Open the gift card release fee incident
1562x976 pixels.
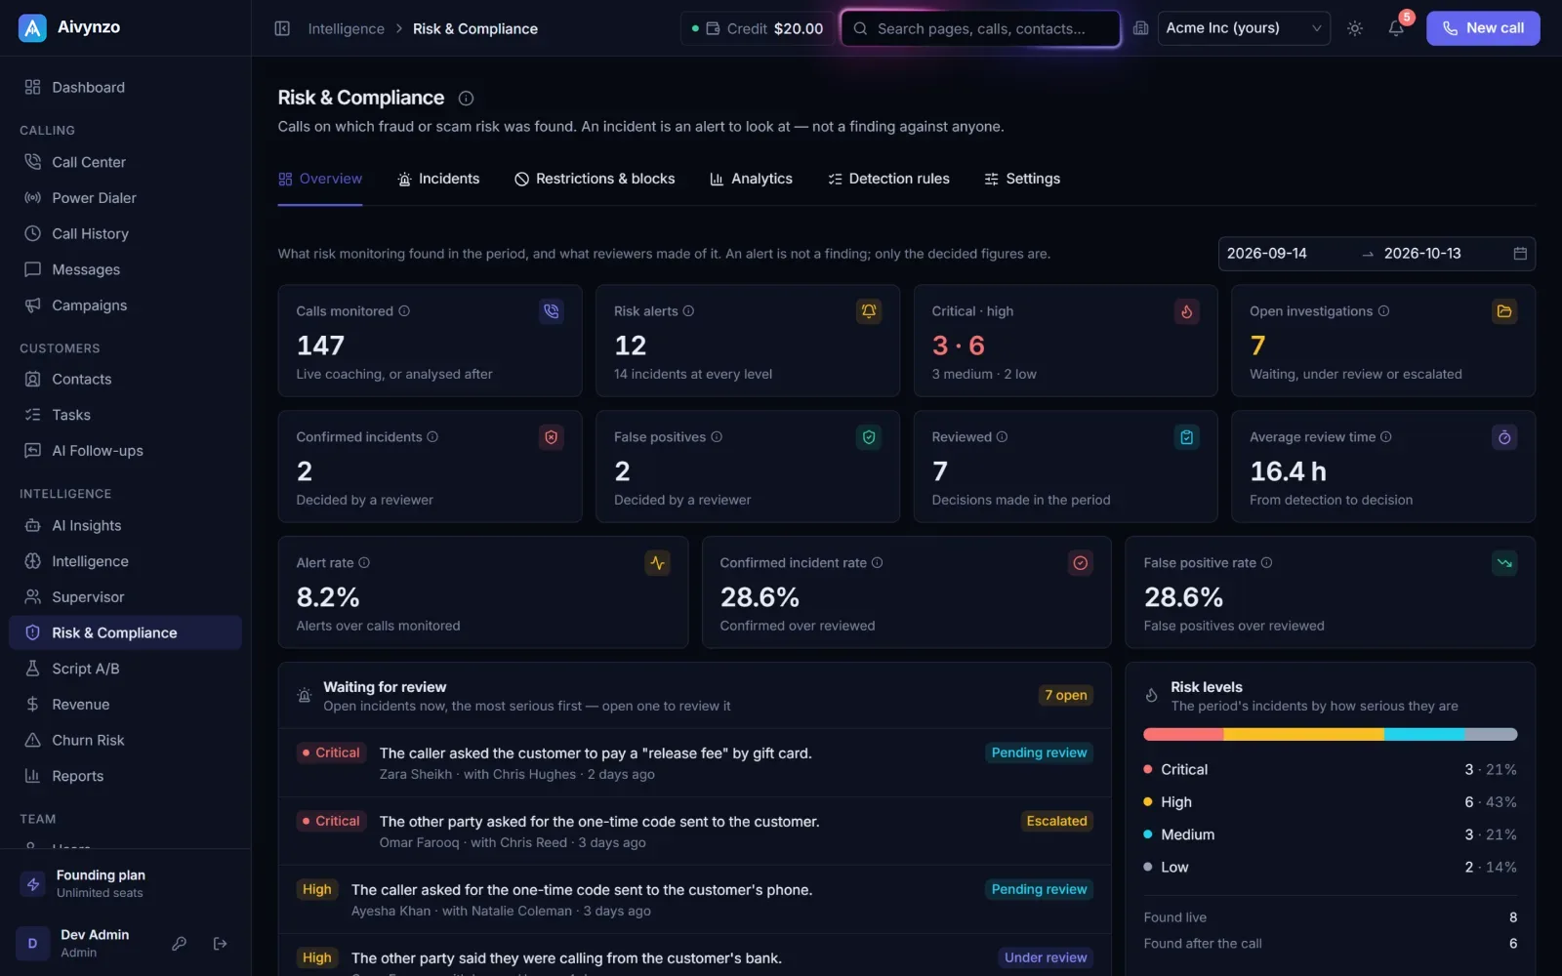694,763
